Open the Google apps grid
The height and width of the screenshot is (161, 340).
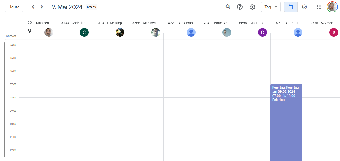319,7
